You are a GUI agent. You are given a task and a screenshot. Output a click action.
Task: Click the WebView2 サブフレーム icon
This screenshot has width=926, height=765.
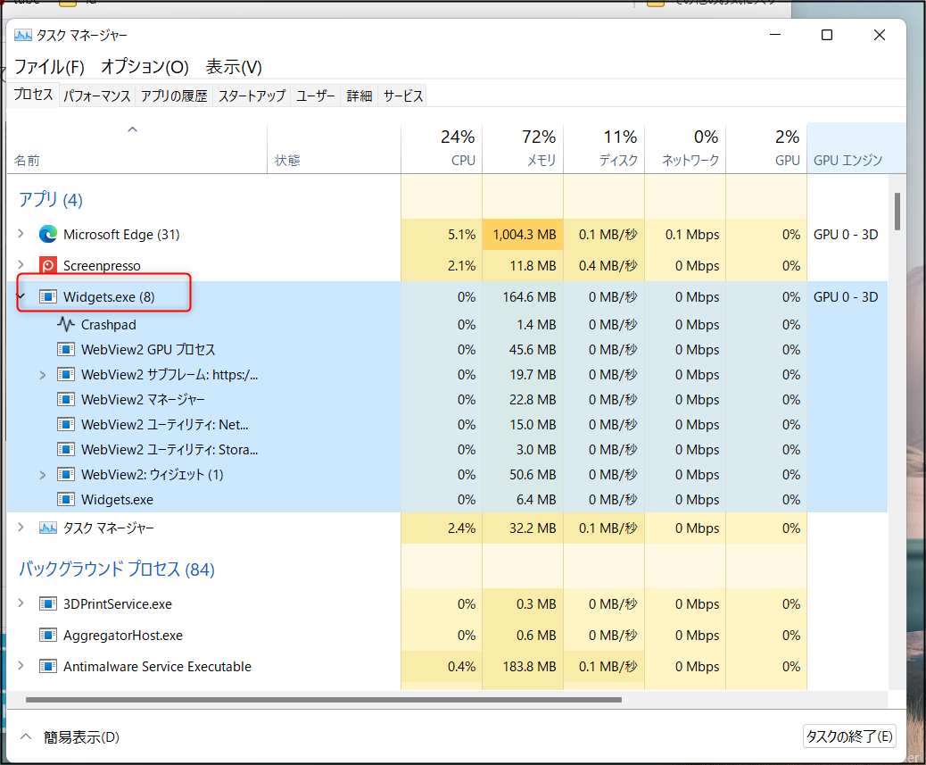click(x=65, y=375)
